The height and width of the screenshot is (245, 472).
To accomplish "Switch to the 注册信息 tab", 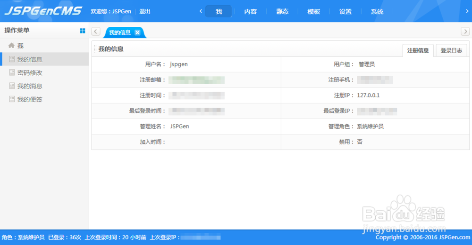I will coord(418,50).
